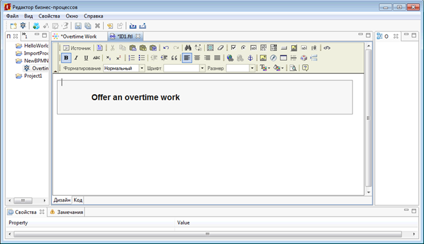The width and height of the screenshot is (424, 244).
Task: Click the Save icon in the main toolbar
Action: (78, 26)
